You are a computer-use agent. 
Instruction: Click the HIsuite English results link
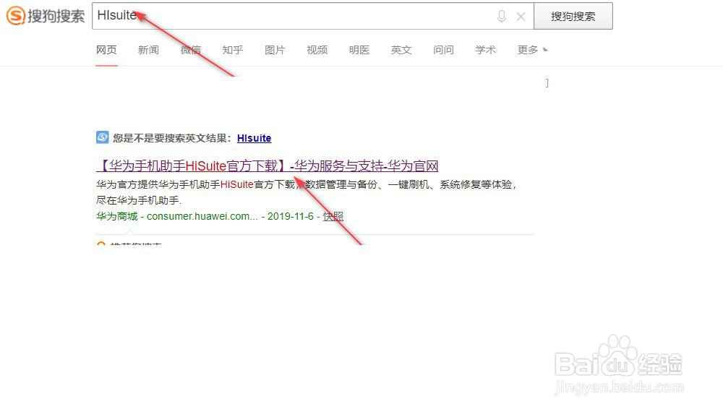[254, 138]
